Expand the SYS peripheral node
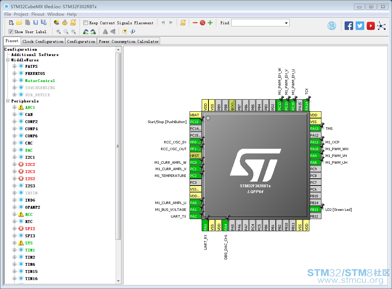This screenshot has width=392, height=289. click(15, 243)
